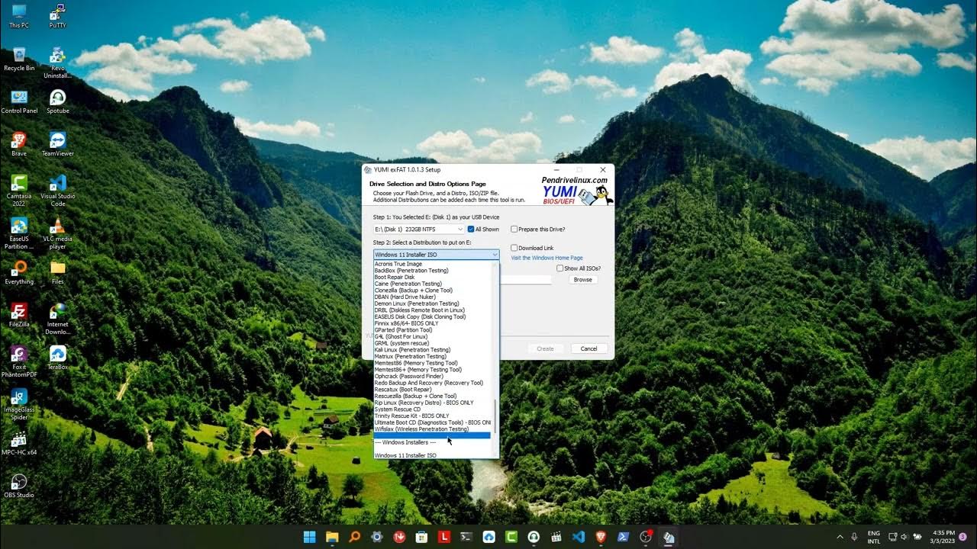Enable the Download Link checkbox

coord(514,248)
